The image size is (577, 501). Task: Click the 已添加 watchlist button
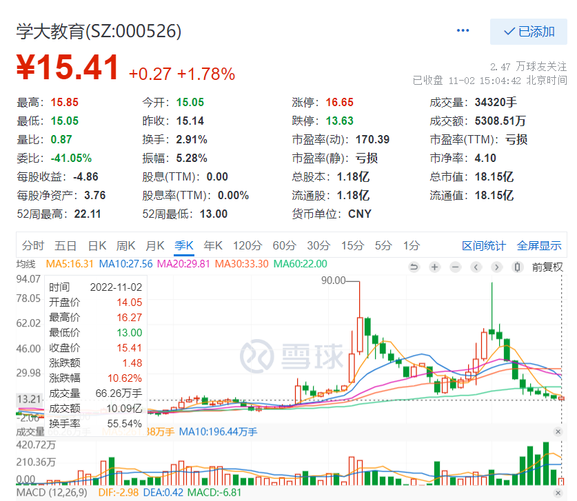[x=529, y=32]
